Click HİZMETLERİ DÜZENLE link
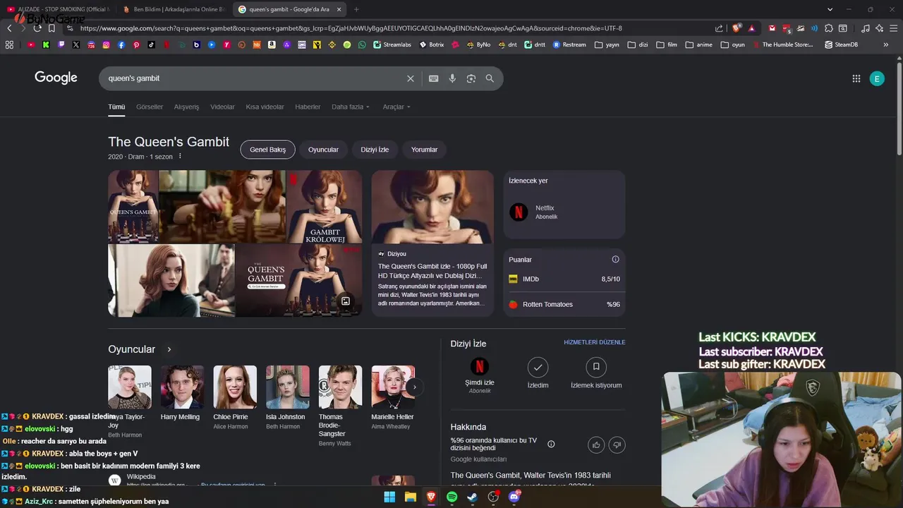Screen dimensions: 903x508 tap(594, 342)
